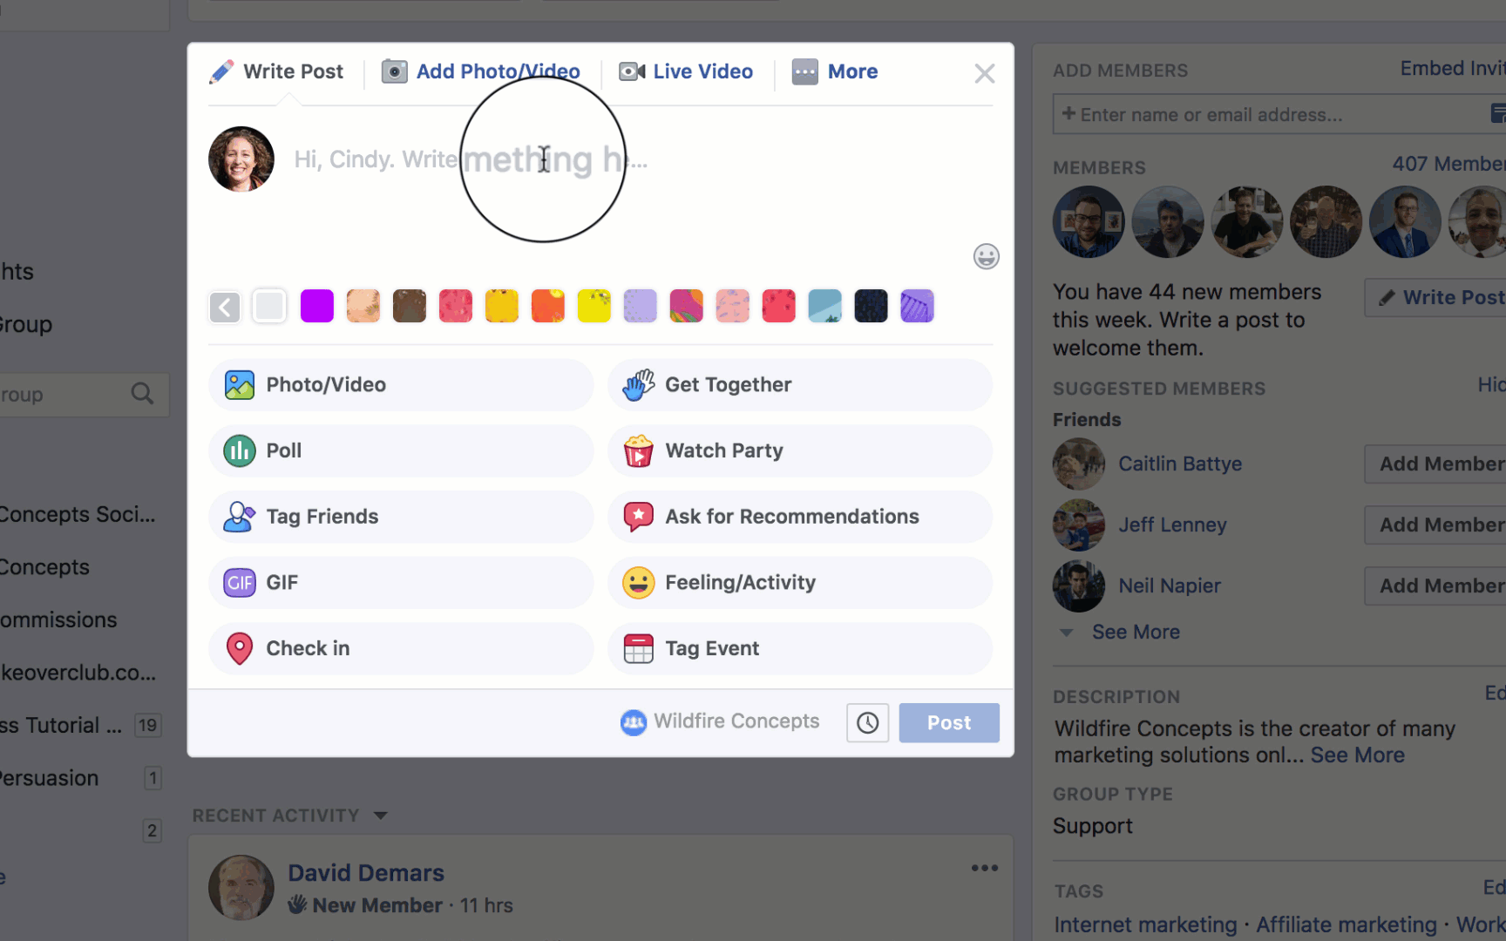
Task: Select the Watch Party option
Action: [x=800, y=450]
